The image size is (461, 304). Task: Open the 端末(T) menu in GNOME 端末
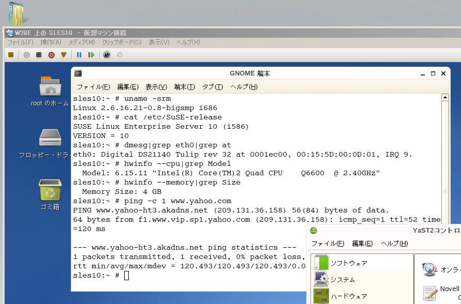coord(185,87)
